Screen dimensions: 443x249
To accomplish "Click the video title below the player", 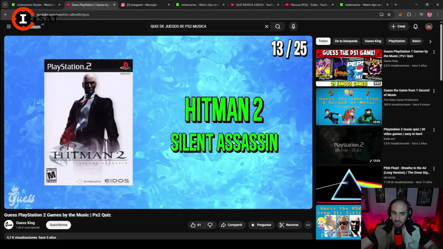I will click(57, 215).
